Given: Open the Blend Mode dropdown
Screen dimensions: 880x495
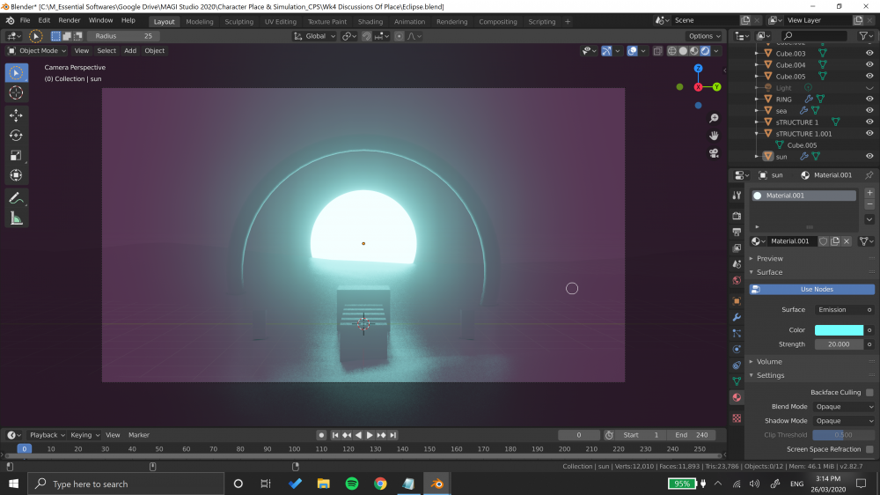Looking at the screenshot, I should pyautogui.click(x=844, y=406).
